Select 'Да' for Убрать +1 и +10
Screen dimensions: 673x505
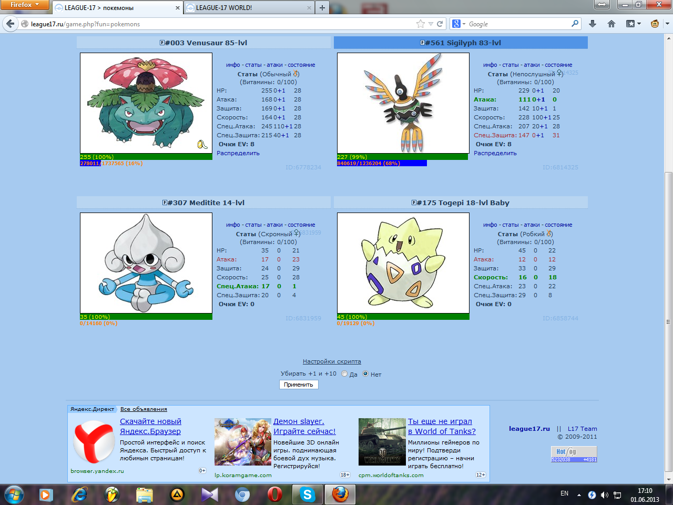(344, 374)
